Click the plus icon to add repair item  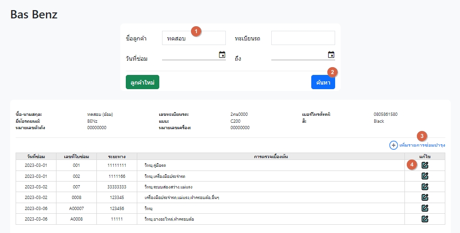point(393,145)
